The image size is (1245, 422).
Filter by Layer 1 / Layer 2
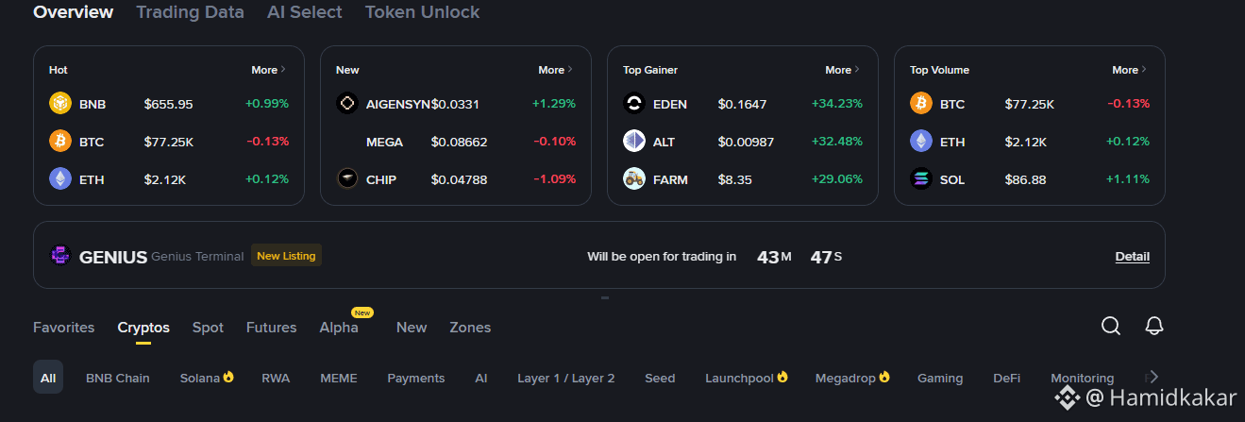click(x=566, y=378)
